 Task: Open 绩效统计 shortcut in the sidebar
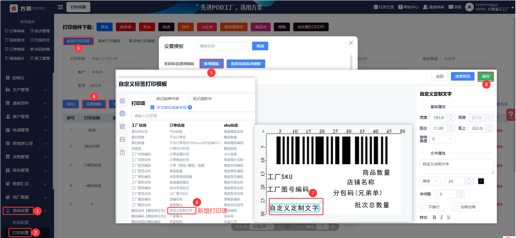pyautogui.click(x=15, y=59)
